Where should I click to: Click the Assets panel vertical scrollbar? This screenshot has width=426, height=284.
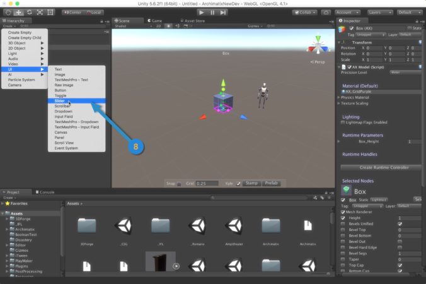pyautogui.click(x=331, y=218)
